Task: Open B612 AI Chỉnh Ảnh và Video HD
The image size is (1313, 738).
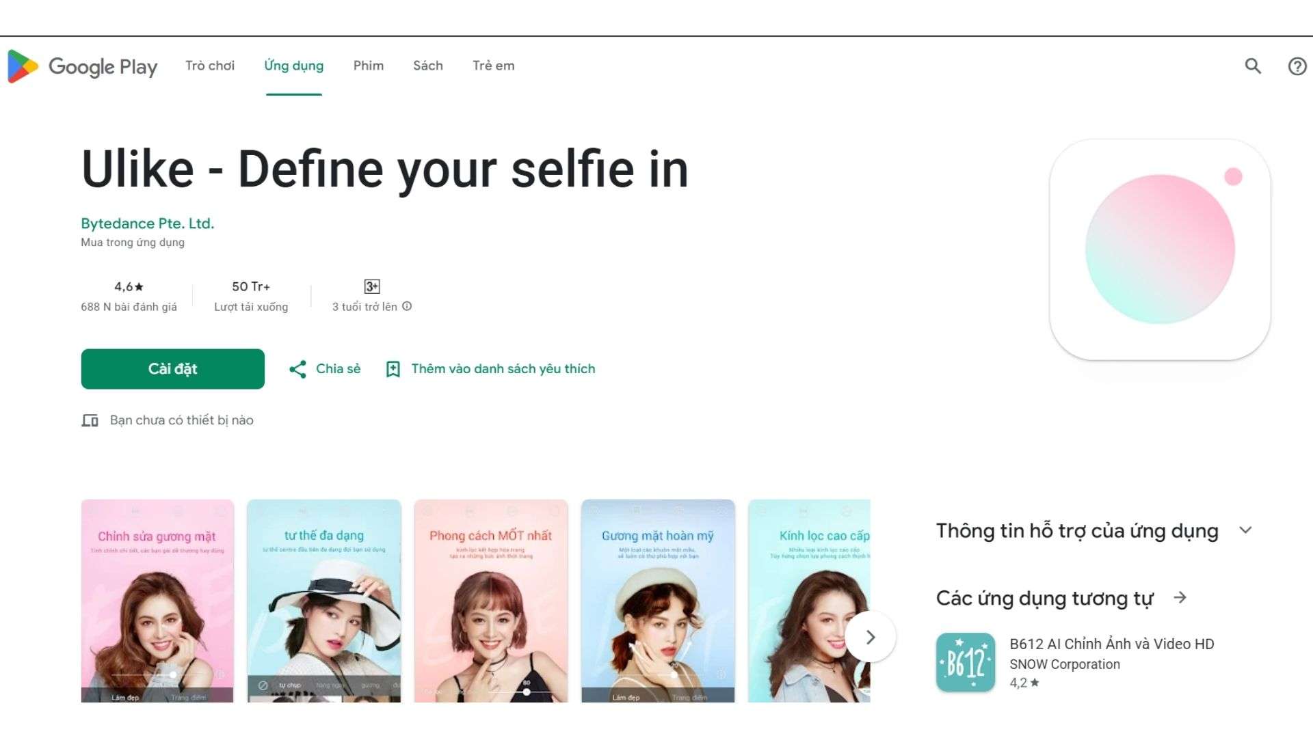Action: click(1112, 644)
